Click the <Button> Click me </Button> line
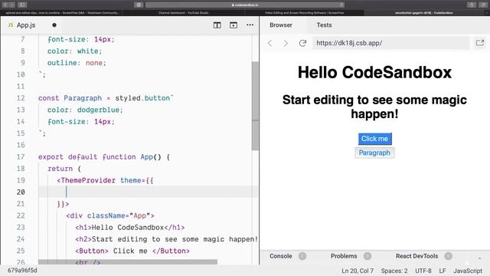 click(x=132, y=251)
